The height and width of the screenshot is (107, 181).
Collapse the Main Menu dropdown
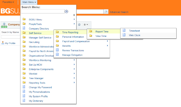pyautogui.click(x=29, y=2)
